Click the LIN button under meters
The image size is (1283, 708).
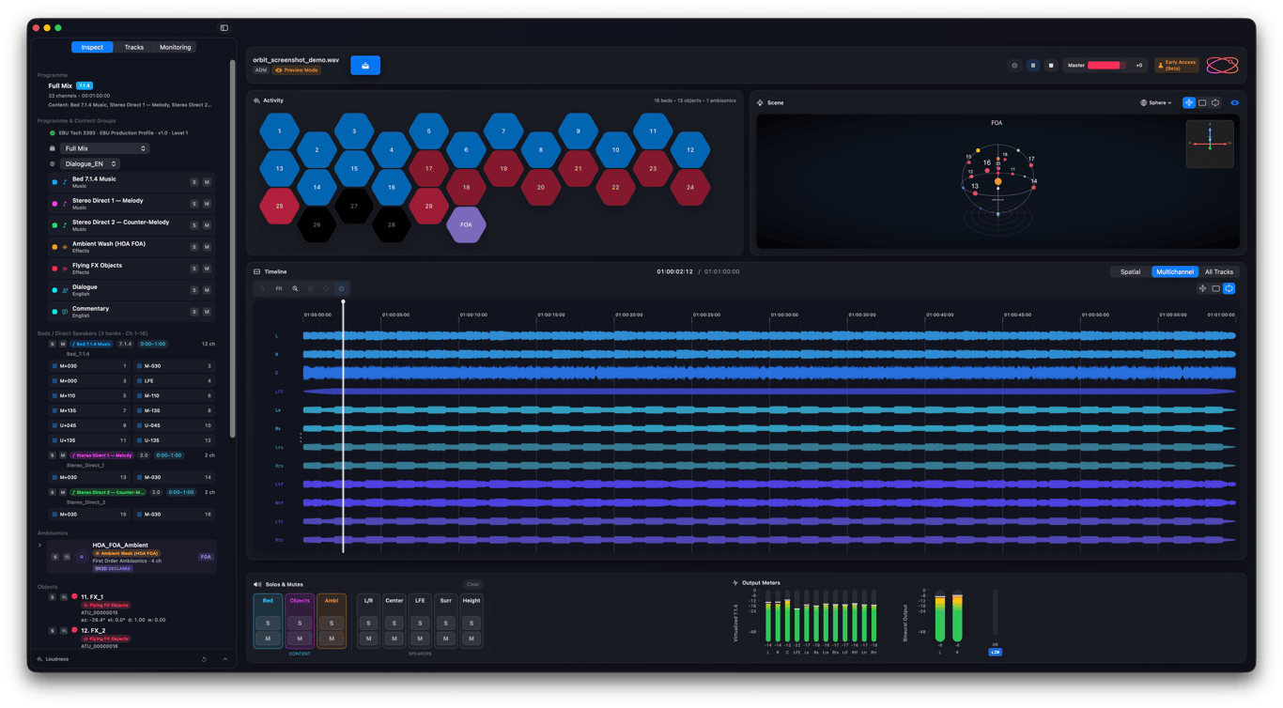(x=996, y=653)
